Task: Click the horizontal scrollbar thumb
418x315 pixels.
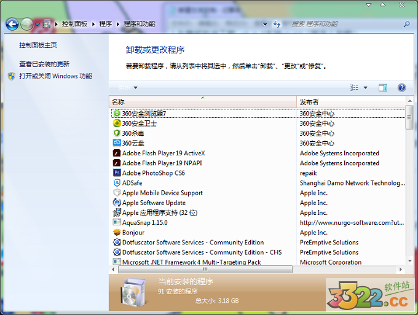Action: point(205,270)
